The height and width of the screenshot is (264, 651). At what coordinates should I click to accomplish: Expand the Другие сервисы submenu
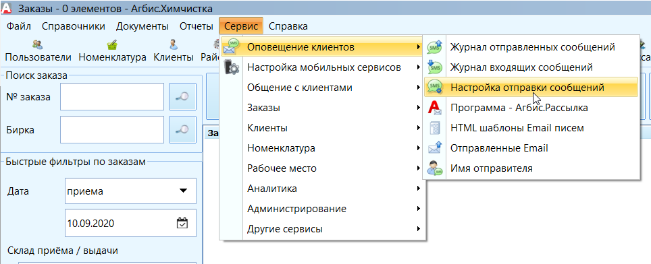click(323, 229)
